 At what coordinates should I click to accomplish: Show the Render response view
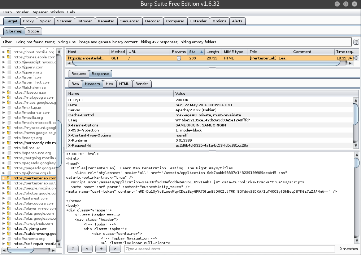pos(142,84)
